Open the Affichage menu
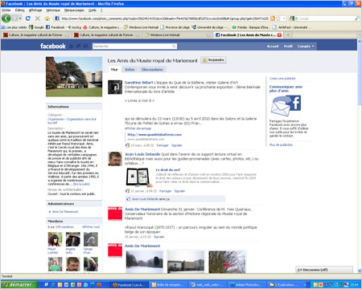The image size is (362, 289). point(35,10)
